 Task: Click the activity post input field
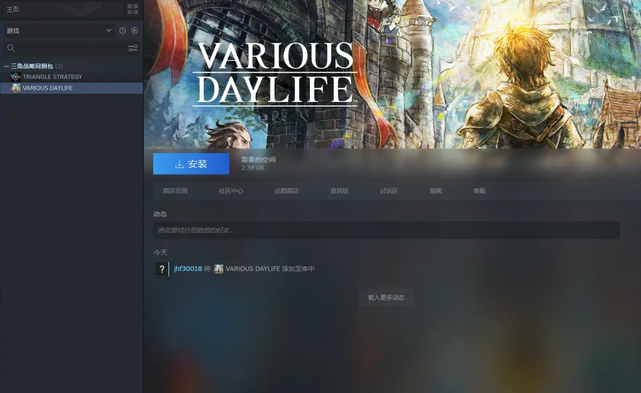(386, 230)
